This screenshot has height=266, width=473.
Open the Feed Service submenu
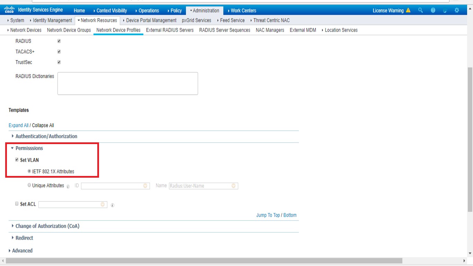tap(231, 20)
